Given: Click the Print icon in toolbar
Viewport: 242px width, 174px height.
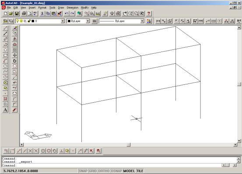Looking at the screenshot, I should [x=24, y=14].
